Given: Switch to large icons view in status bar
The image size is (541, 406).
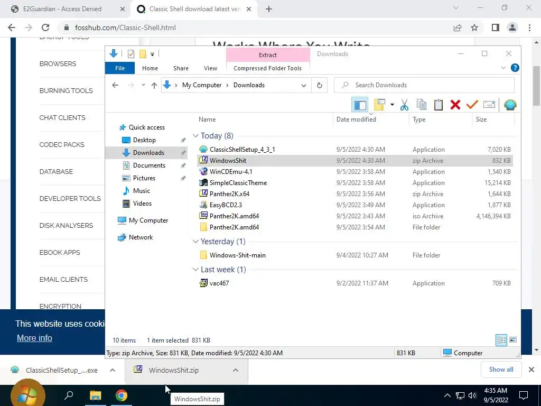Looking at the screenshot, I should click(513, 340).
